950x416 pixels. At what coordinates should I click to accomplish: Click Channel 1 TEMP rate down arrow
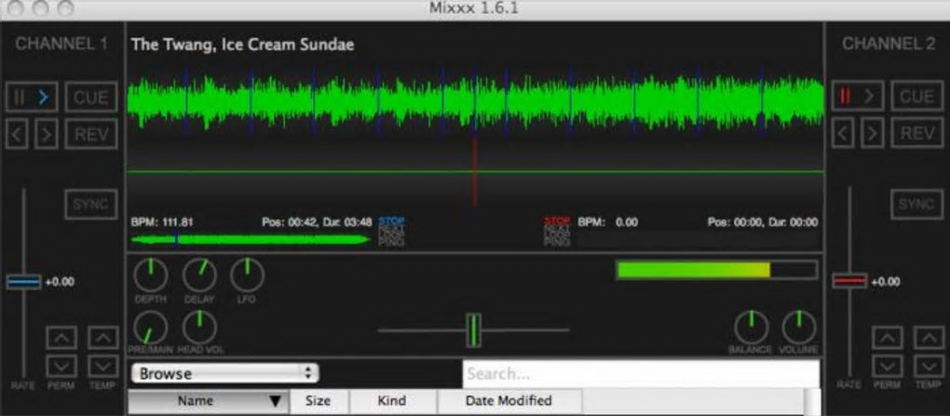point(103,366)
